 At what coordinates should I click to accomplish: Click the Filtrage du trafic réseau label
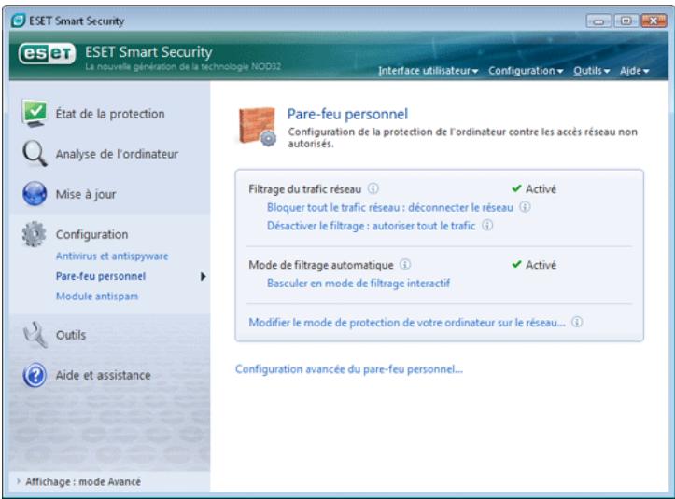[x=304, y=189]
